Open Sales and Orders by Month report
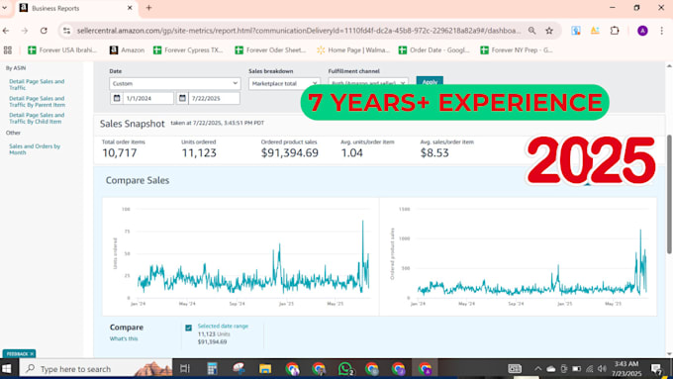Screen dimensions: 673x379 [35, 149]
